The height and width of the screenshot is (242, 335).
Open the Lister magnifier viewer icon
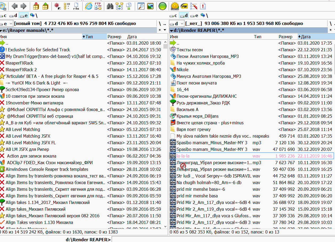[141, 6]
